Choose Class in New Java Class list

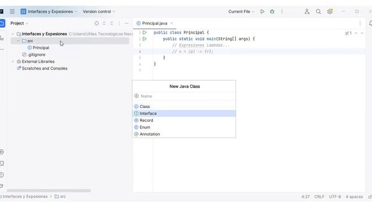[184, 106]
